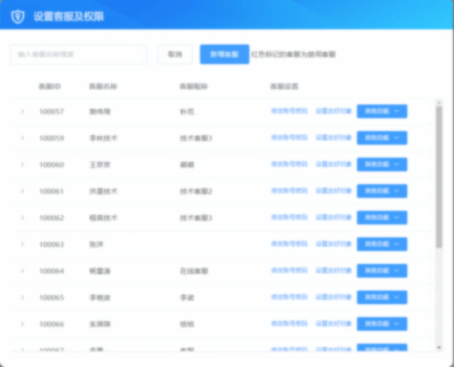The width and height of the screenshot is (454, 367).
Task: Click the shield icon in the header
Action: [17, 17]
